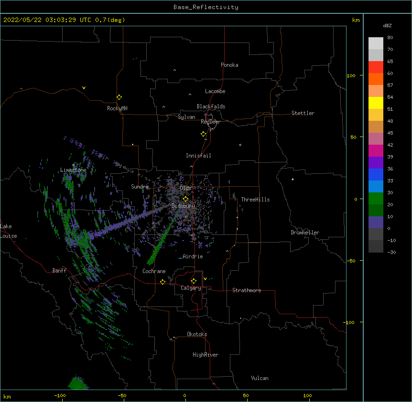Click the Olds city label
Viewport: 412px width, 402px height.
[x=185, y=188]
